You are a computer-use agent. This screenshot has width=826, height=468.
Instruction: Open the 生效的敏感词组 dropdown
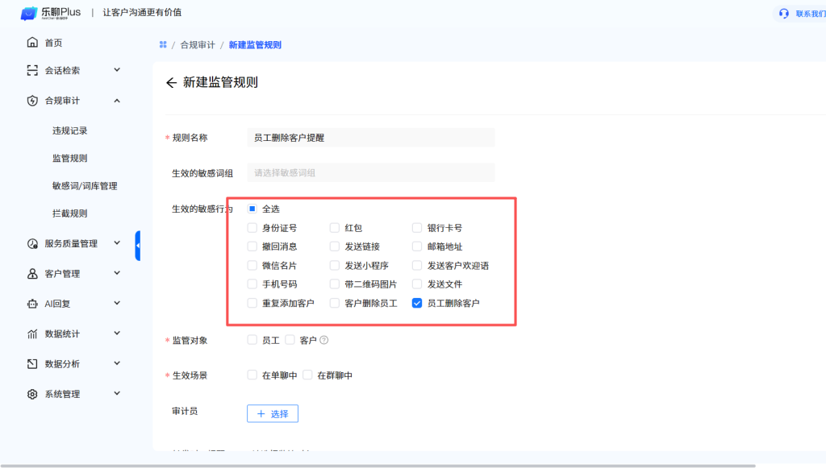[370, 172]
